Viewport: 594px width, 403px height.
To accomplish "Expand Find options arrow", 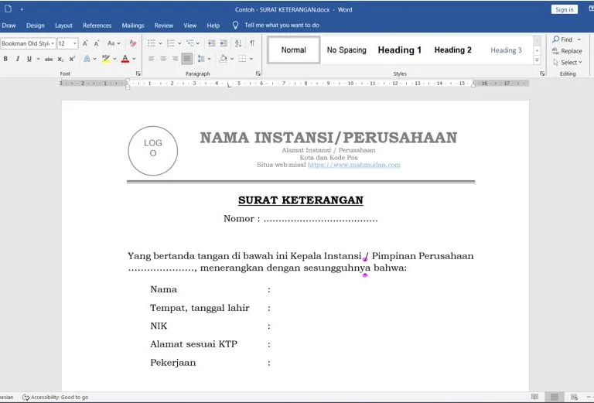I will click(579, 39).
